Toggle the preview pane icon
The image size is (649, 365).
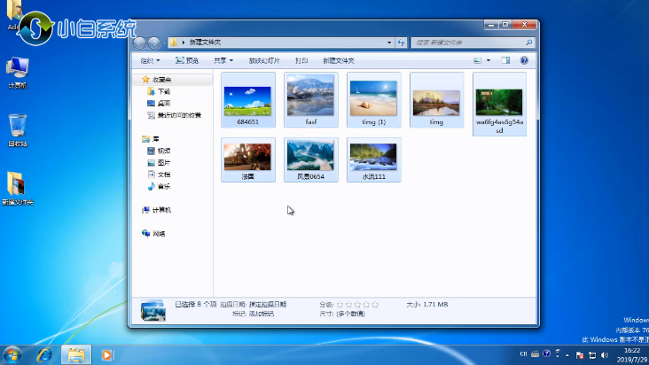pos(506,60)
